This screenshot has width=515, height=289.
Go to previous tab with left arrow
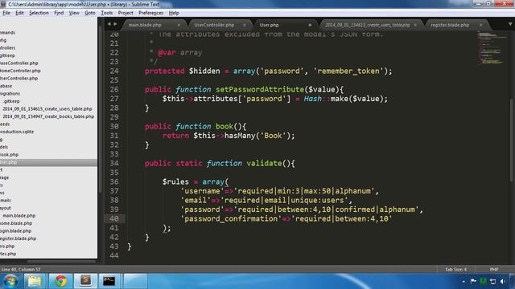click(x=109, y=24)
